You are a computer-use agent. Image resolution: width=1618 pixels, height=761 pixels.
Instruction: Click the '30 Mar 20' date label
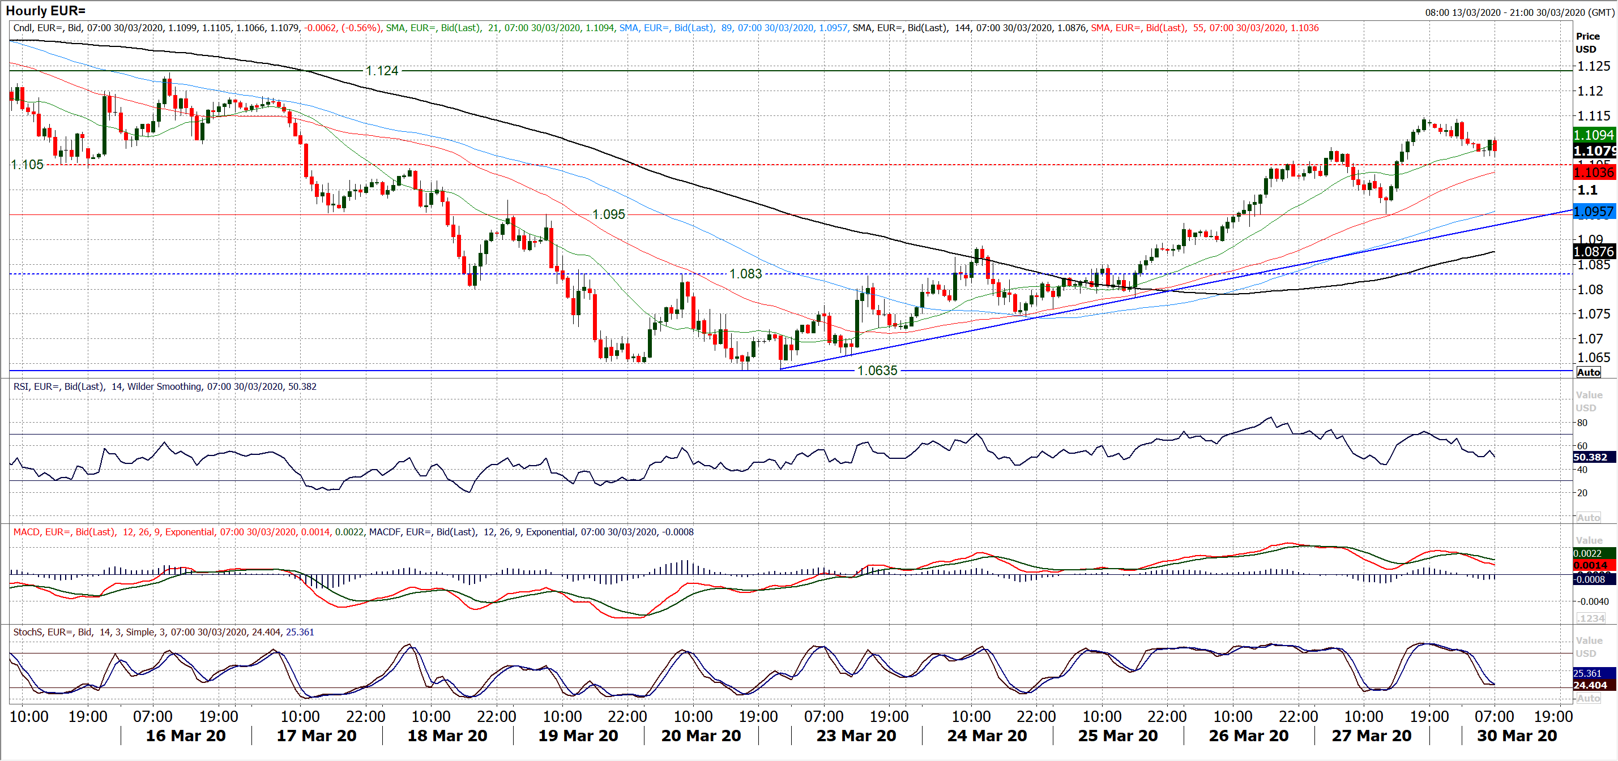tap(1517, 736)
